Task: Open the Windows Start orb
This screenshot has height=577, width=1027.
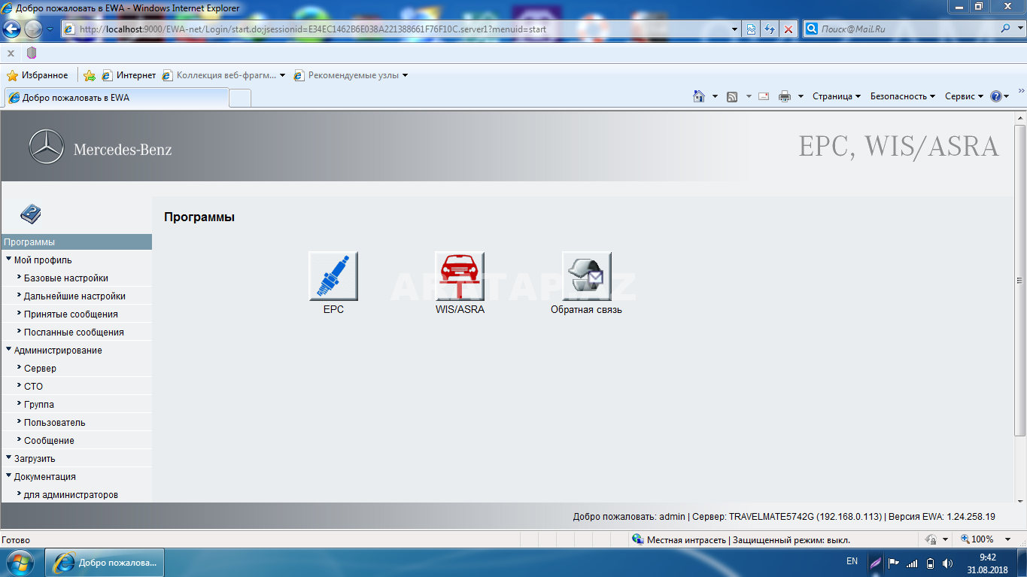Action: (x=20, y=563)
